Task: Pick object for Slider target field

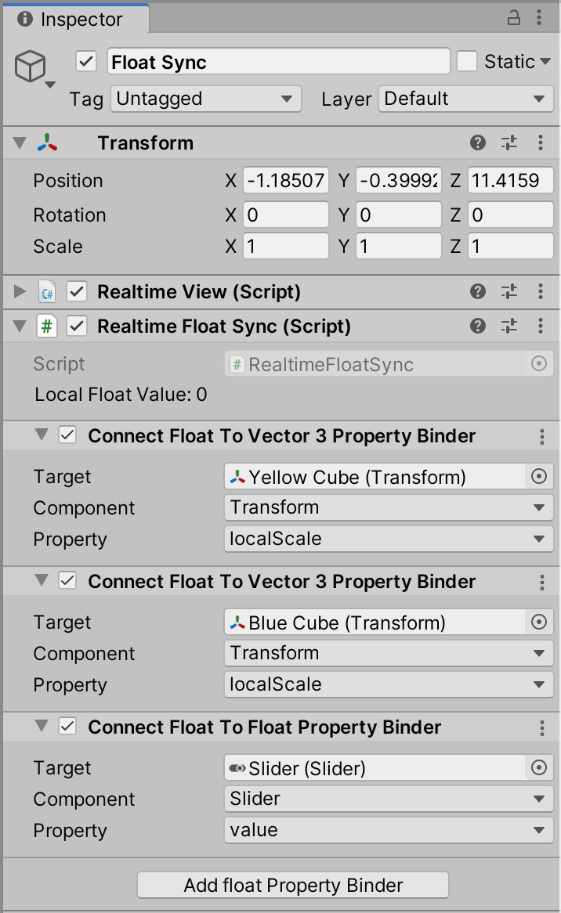Action: click(x=539, y=768)
